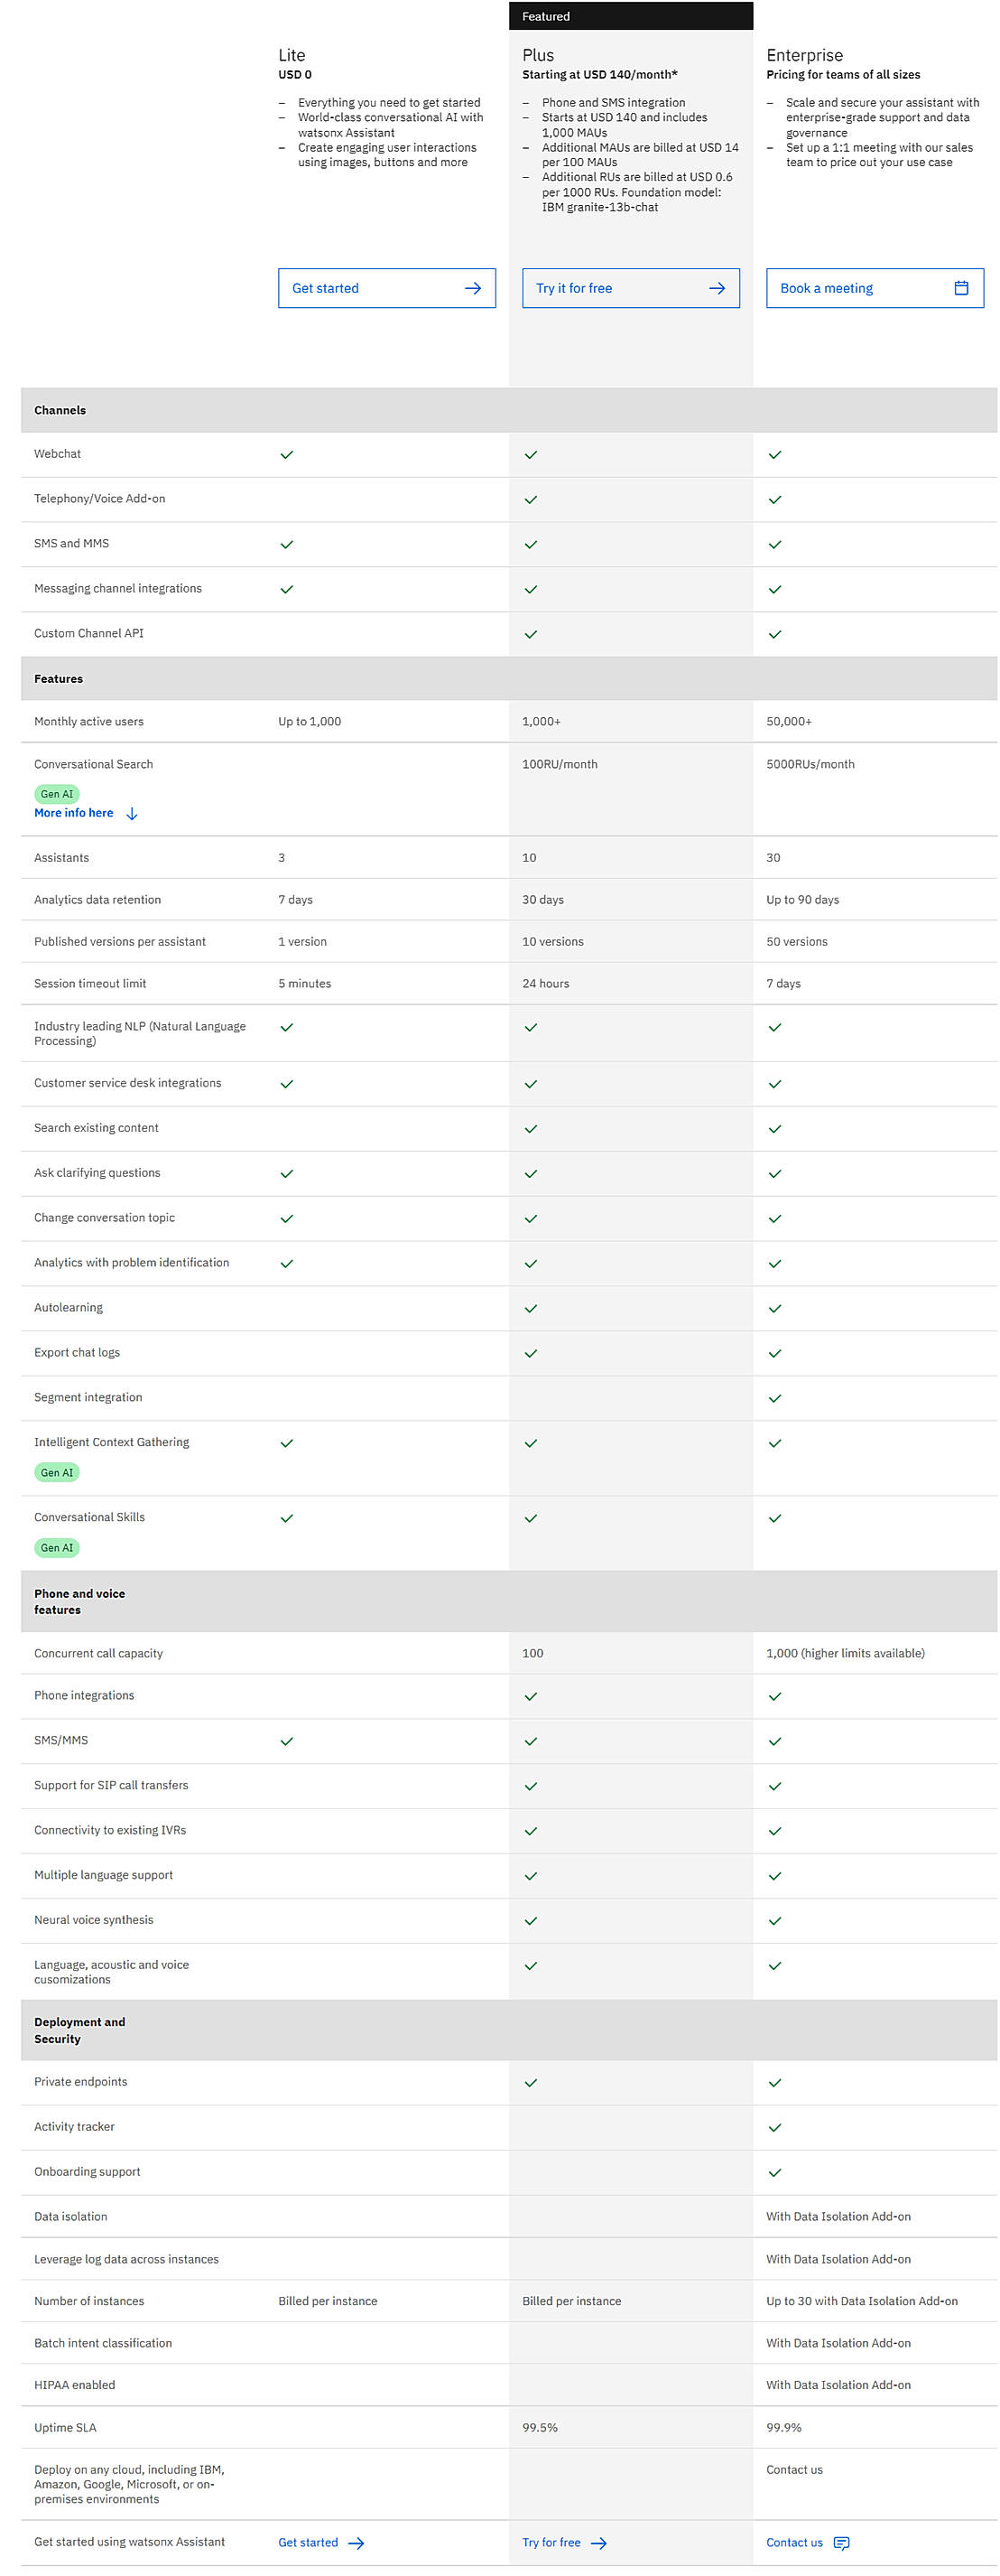Click the '99.9%' Uptime SLA cell
Screen dimensions: 1000x2576
pos(783,2428)
